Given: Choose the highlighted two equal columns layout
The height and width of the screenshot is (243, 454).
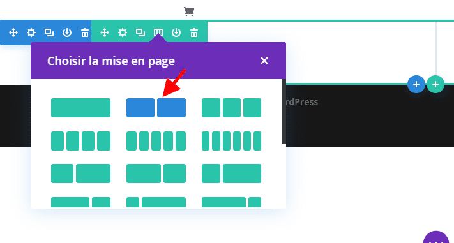Looking at the screenshot, I should [156, 108].
